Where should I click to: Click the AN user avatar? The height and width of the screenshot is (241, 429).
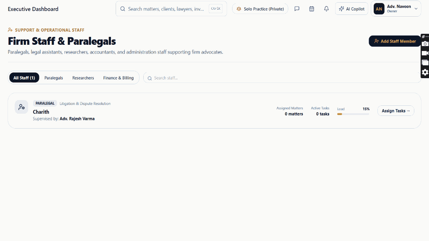tap(379, 9)
